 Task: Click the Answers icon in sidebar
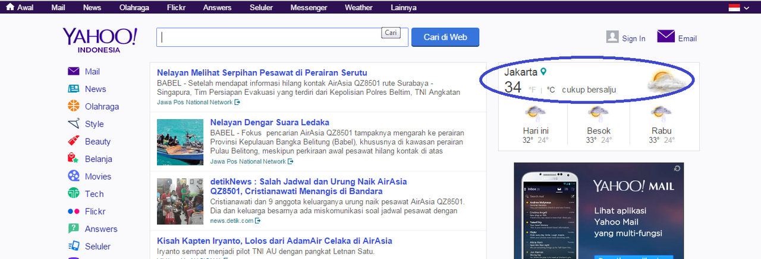[74, 228]
